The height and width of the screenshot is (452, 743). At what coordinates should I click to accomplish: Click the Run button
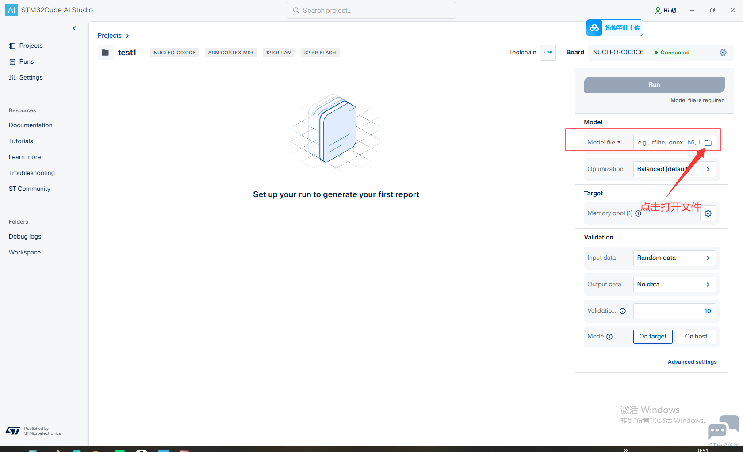point(654,85)
